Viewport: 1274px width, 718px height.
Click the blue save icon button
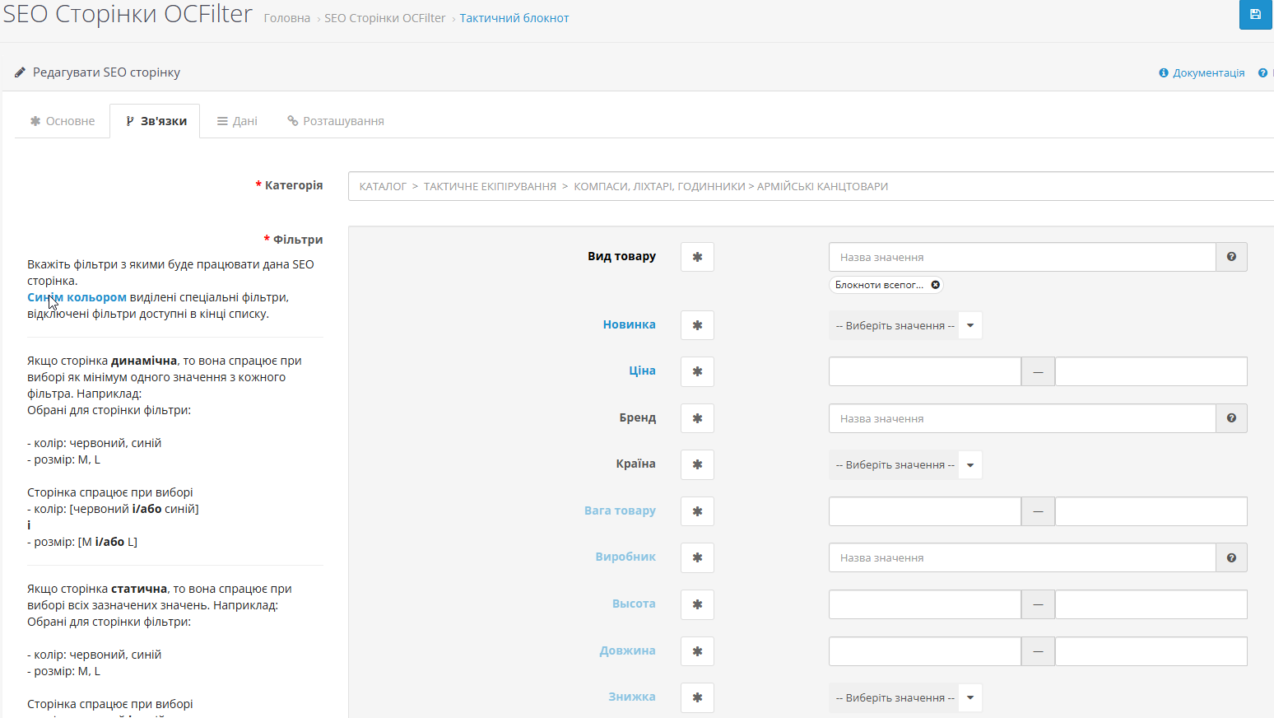click(1256, 14)
